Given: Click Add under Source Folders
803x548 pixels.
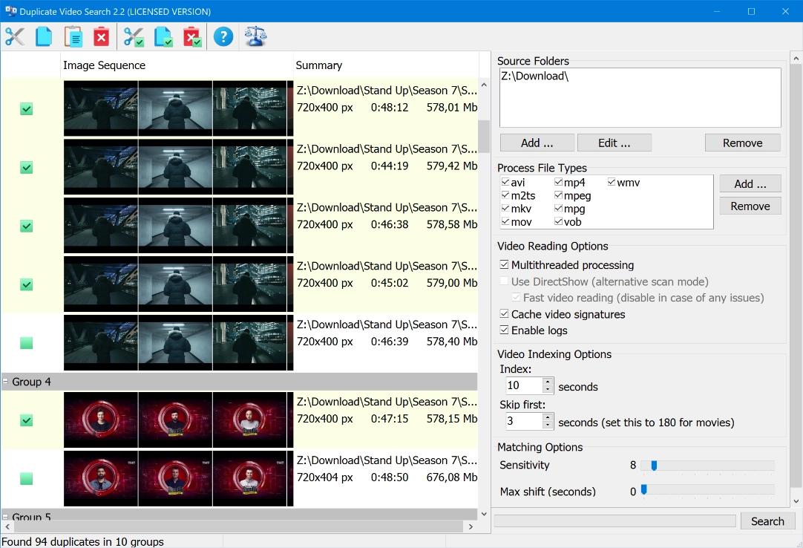Looking at the screenshot, I should coord(536,142).
